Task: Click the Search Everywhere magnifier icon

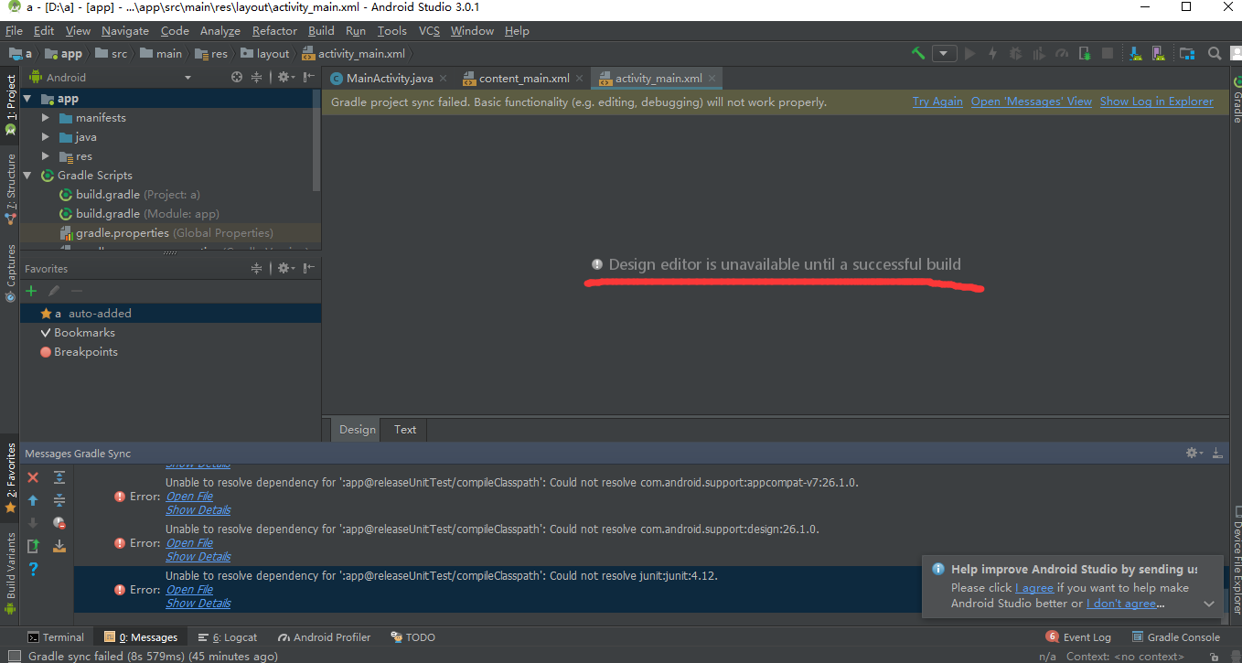Action: coord(1214,53)
